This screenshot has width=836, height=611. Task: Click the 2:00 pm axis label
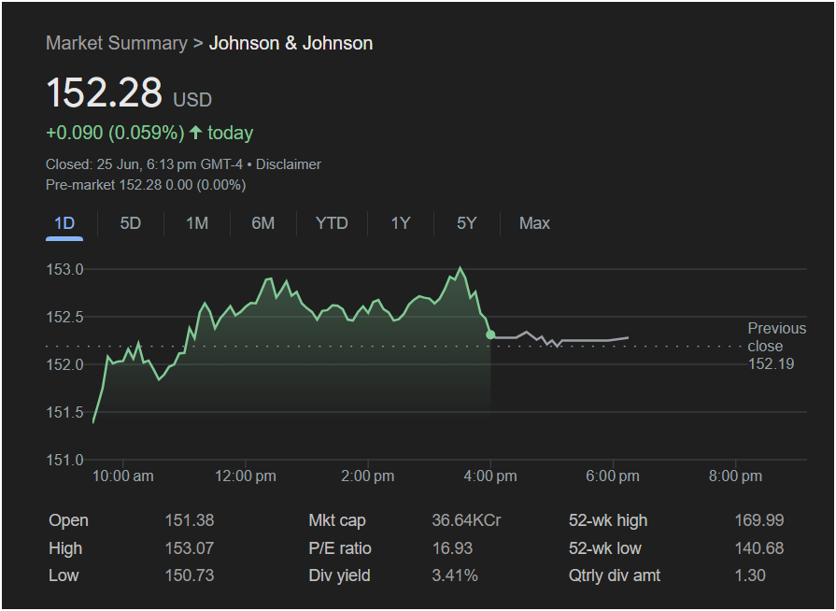coord(368,476)
